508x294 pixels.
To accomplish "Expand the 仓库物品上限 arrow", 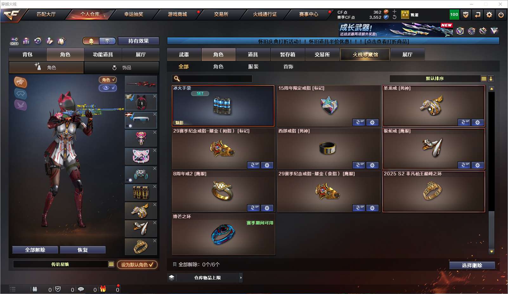I will click(241, 278).
